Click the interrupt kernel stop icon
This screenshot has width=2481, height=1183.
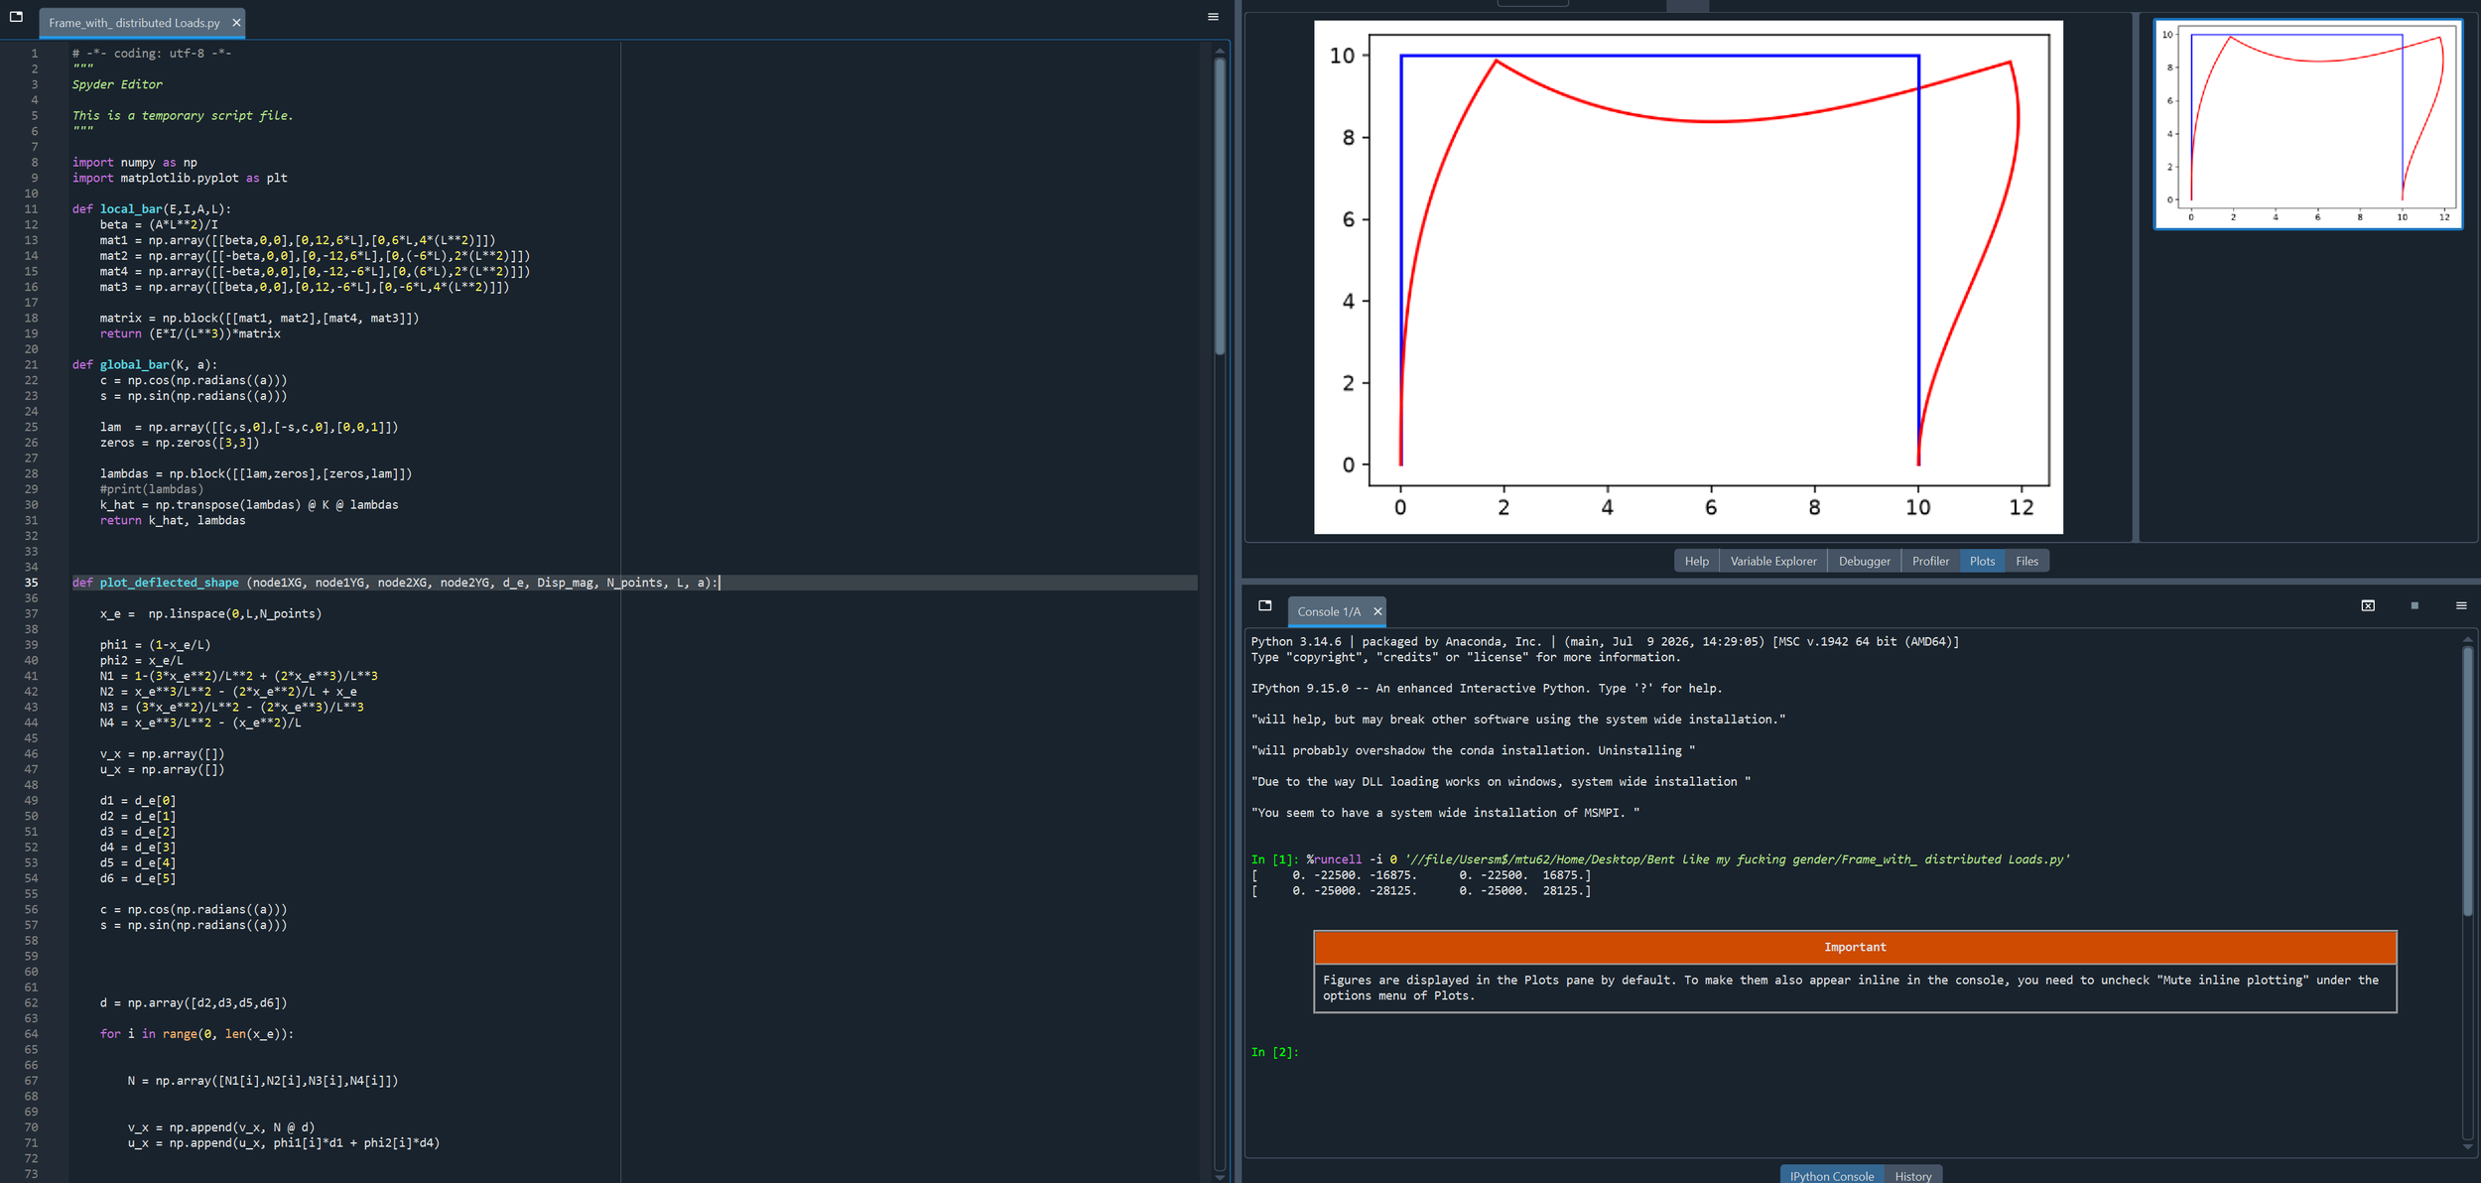pyautogui.click(x=2415, y=605)
